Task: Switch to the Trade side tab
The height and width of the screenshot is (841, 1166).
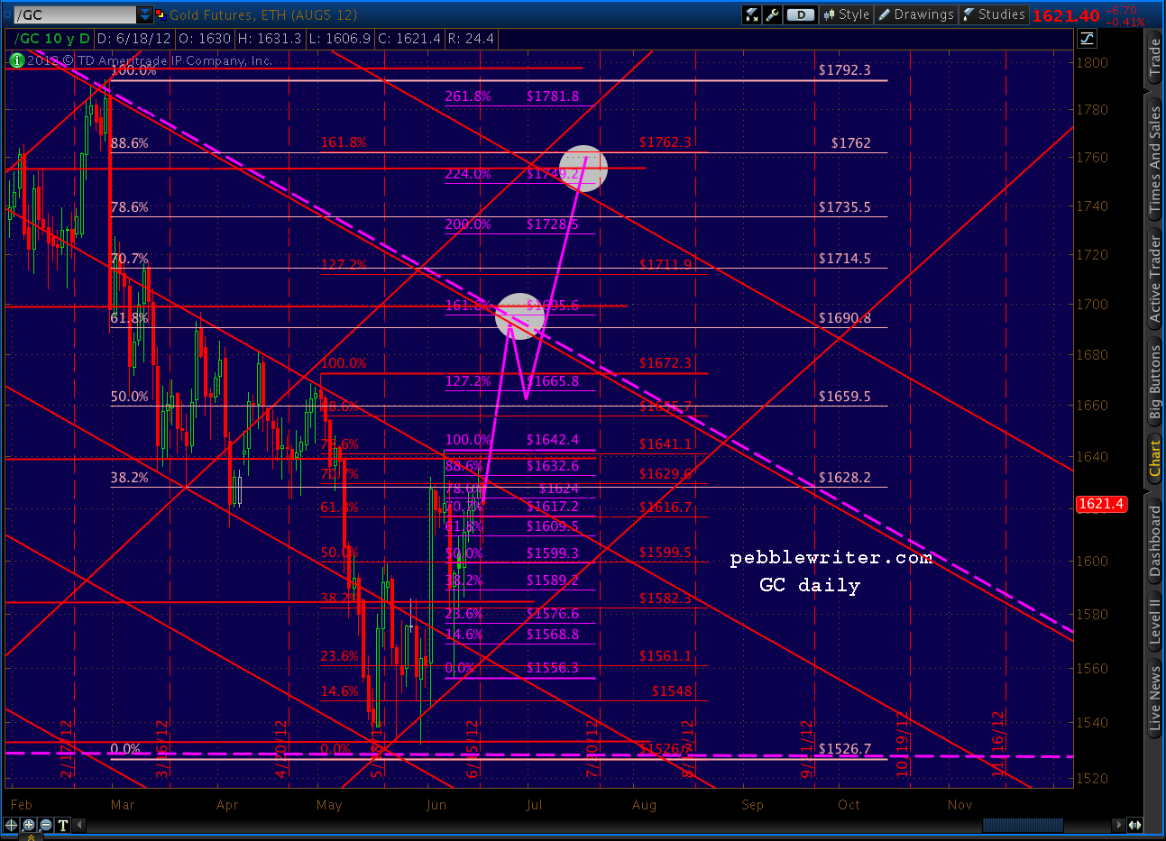Action: tap(1154, 59)
